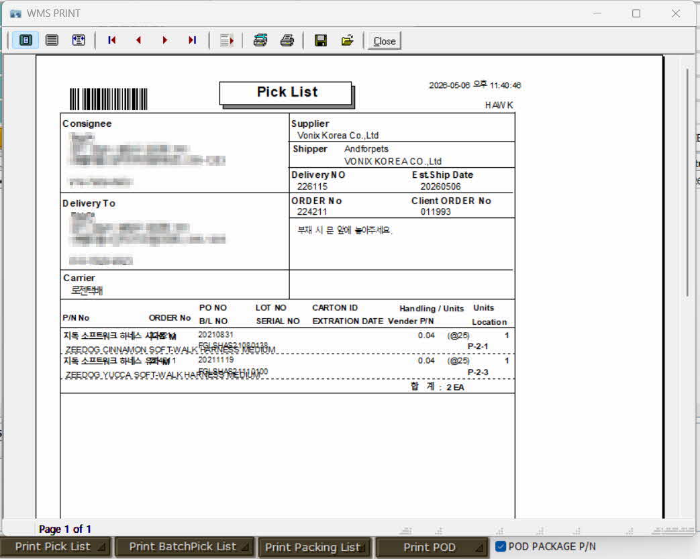Click the location P-2-3
Screen dimensions: 700x559
(478, 372)
